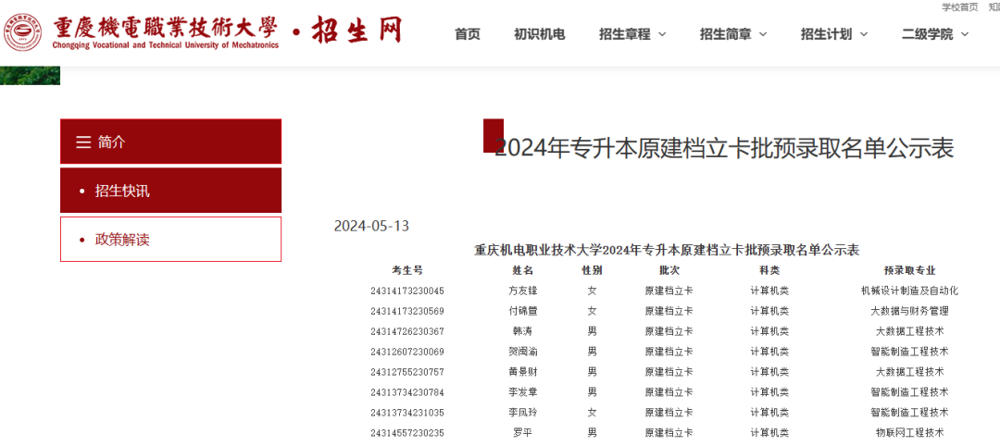
Task: Click exam number 24312607230069
Action: tap(406, 352)
